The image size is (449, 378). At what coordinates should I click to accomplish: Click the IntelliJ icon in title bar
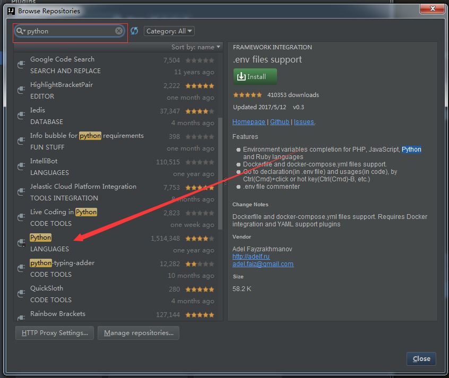pyautogui.click(x=11, y=11)
